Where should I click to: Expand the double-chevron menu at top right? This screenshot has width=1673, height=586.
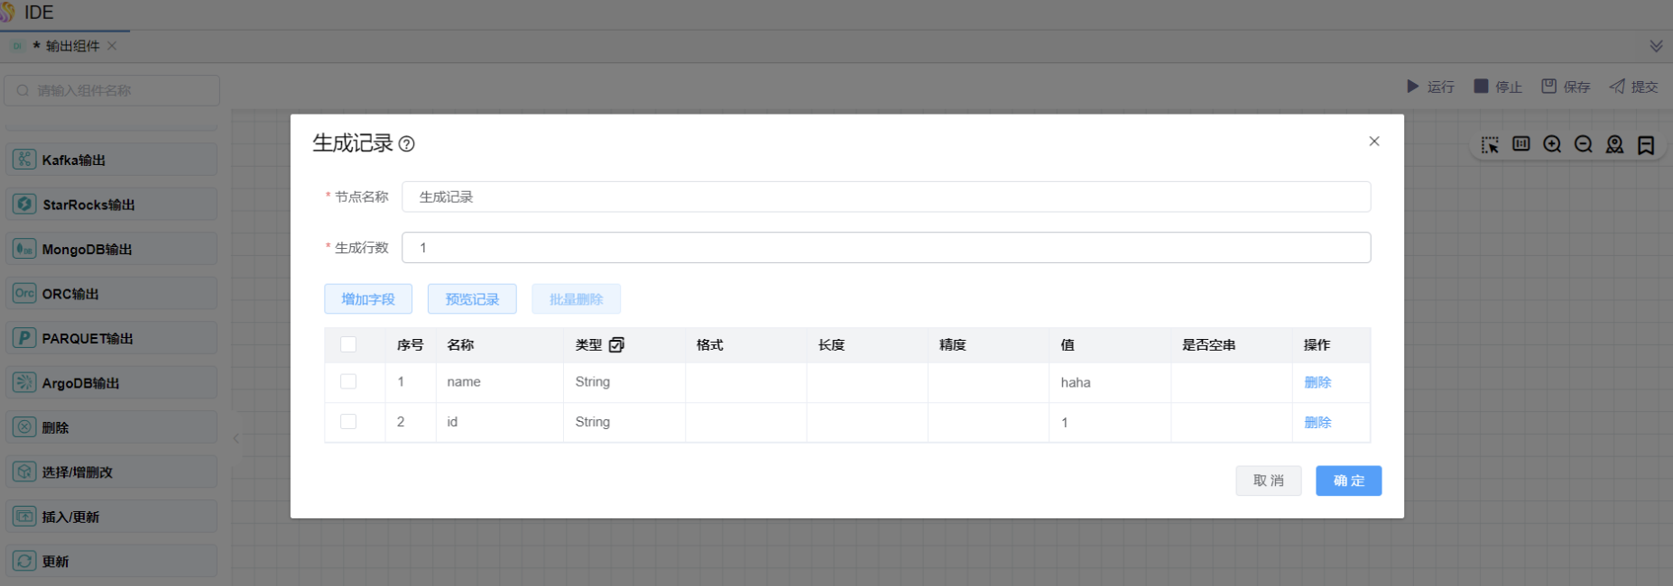click(1656, 46)
